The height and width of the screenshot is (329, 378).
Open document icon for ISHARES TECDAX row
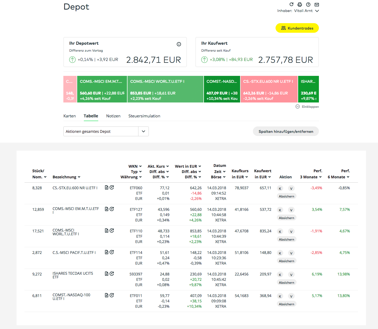[x=106, y=274]
